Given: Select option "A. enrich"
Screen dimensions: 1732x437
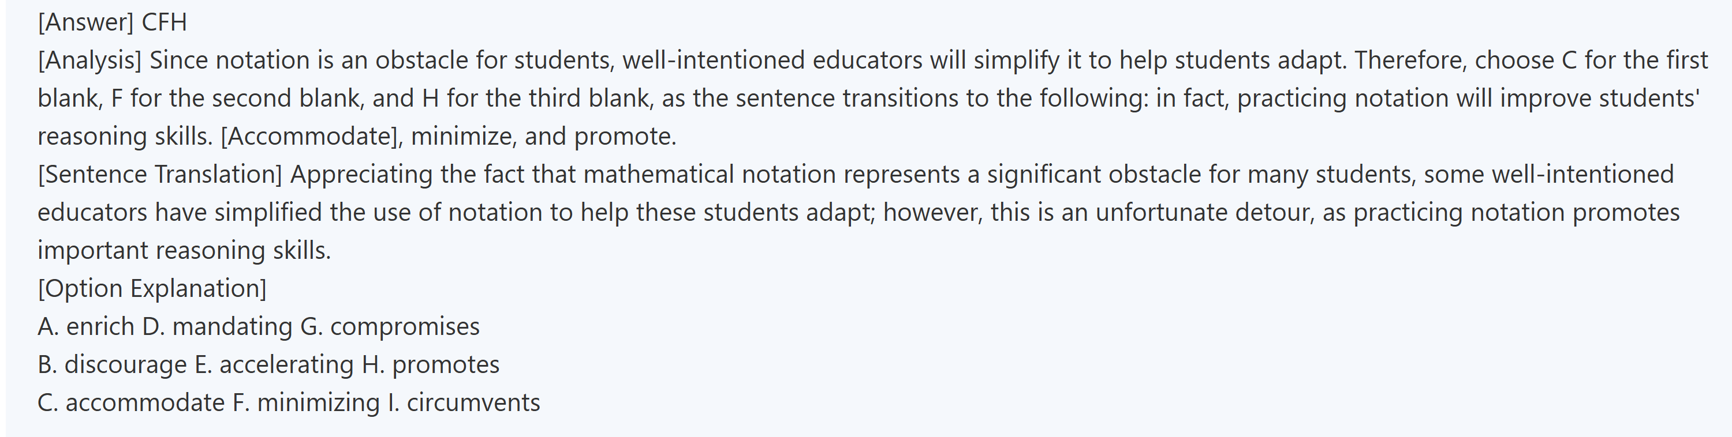Looking at the screenshot, I should (86, 327).
